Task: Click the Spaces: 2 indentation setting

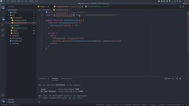Action: coord(109,105)
